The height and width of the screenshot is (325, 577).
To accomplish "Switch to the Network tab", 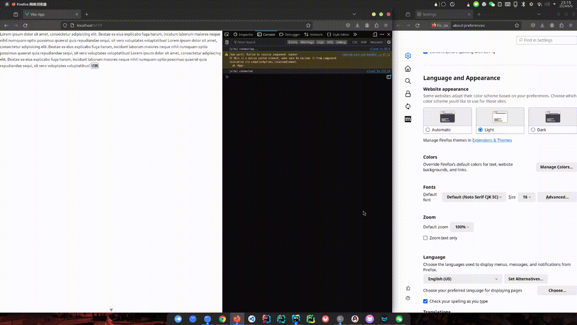I will click(313, 34).
